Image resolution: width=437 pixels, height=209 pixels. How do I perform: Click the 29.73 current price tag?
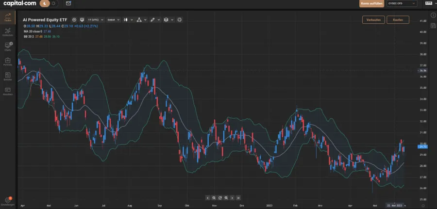(423, 146)
